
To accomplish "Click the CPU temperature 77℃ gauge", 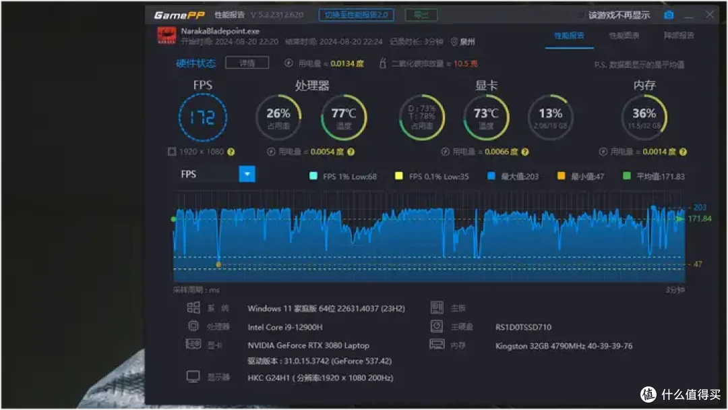I will [344, 117].
